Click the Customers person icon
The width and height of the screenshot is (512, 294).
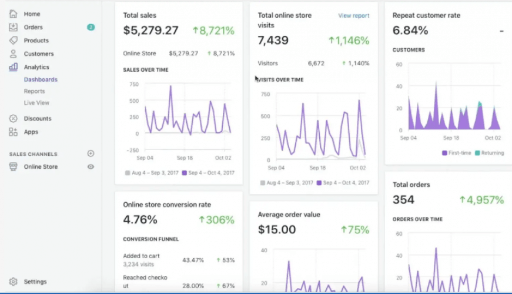click(x=13, y=54)
